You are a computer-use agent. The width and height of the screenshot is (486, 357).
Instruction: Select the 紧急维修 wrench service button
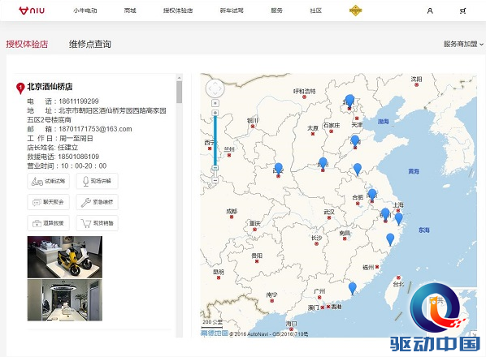[97, 202]
